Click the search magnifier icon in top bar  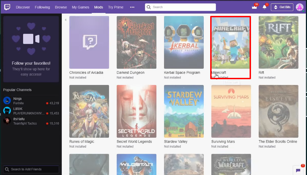[x=149, y=7]
